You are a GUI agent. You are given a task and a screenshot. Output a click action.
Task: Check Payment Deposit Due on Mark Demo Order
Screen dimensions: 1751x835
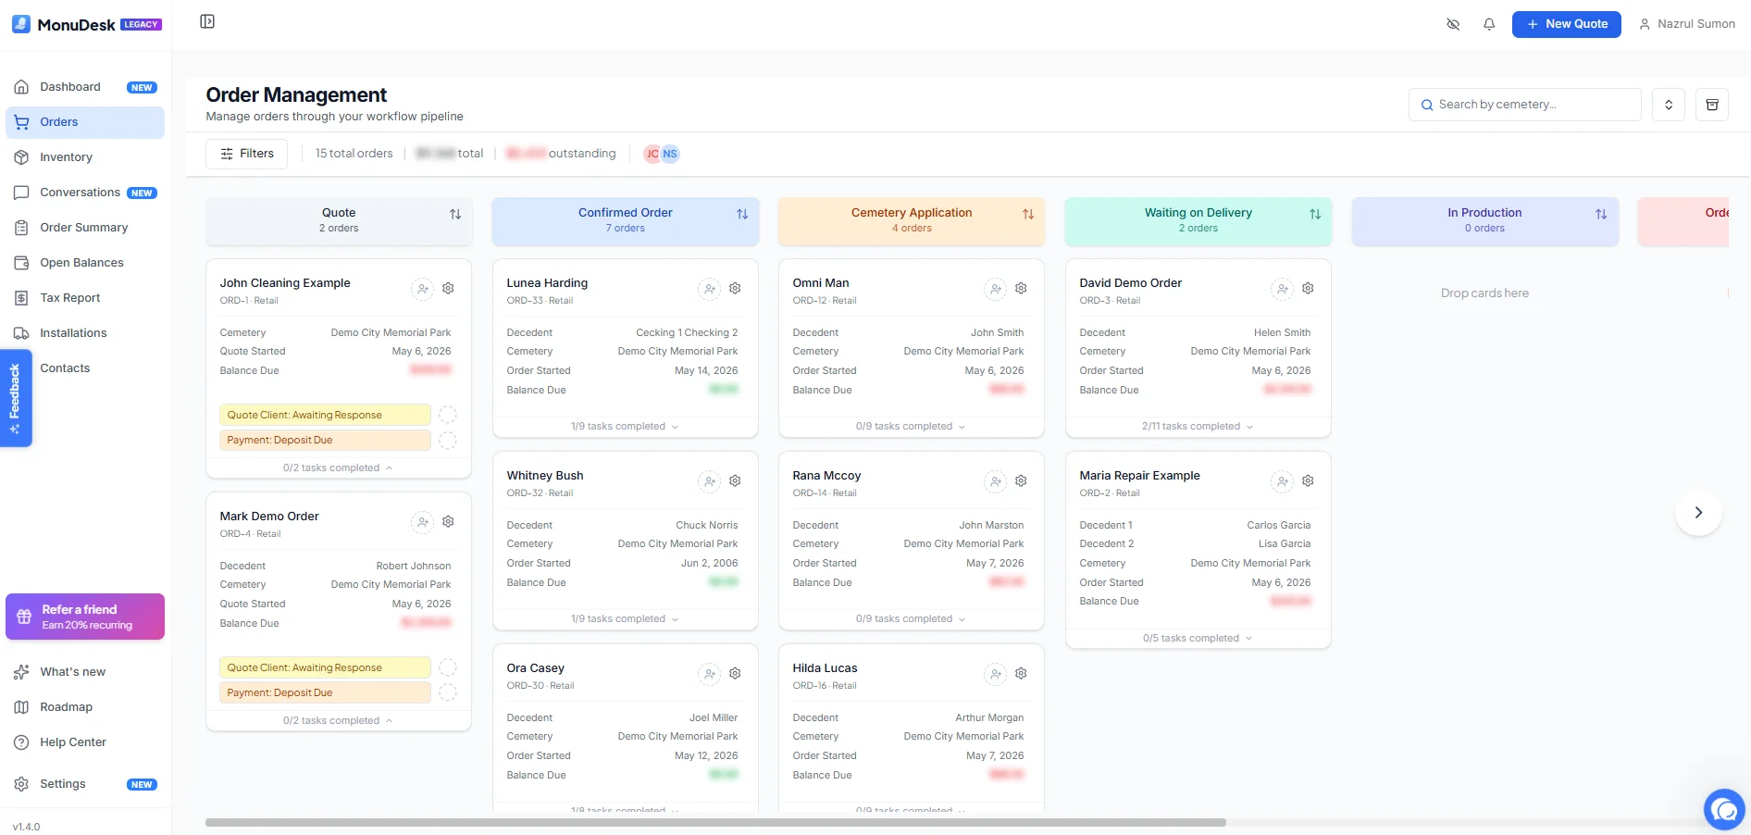coord(448,692)
